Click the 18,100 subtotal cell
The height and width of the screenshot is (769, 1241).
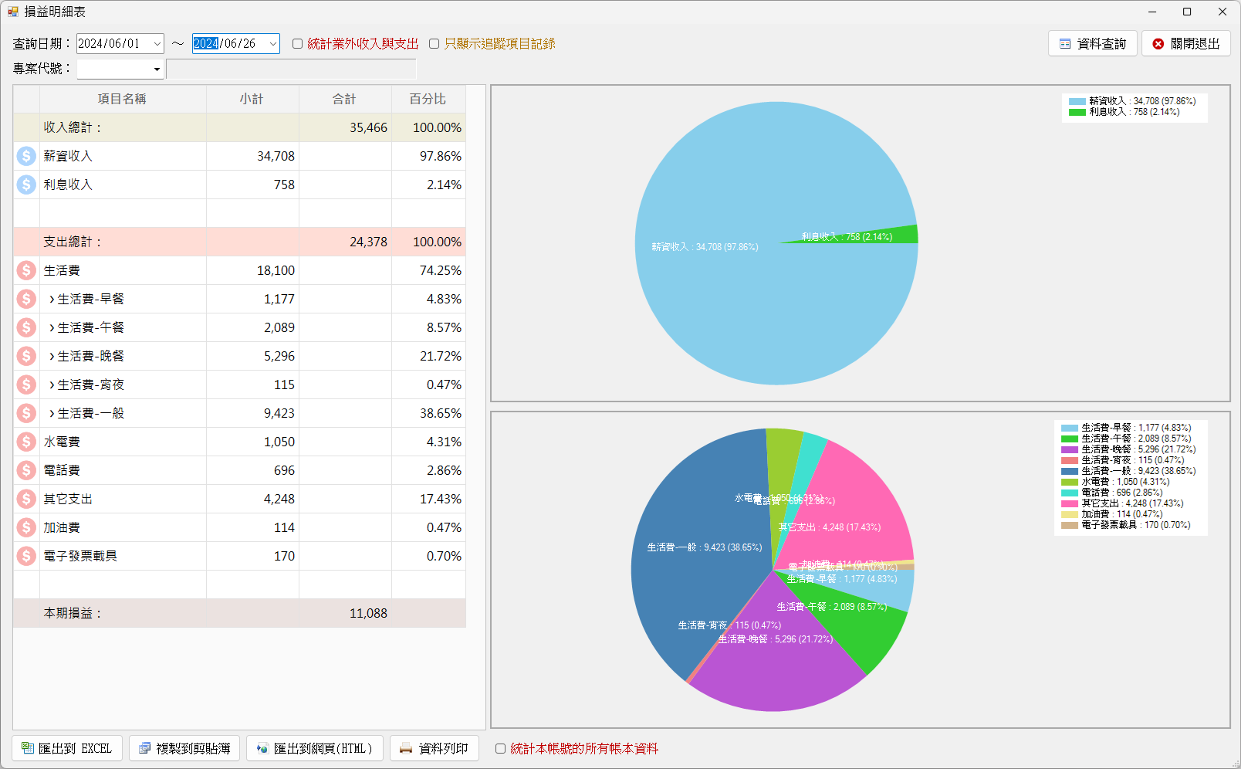[x=252, y=270]
